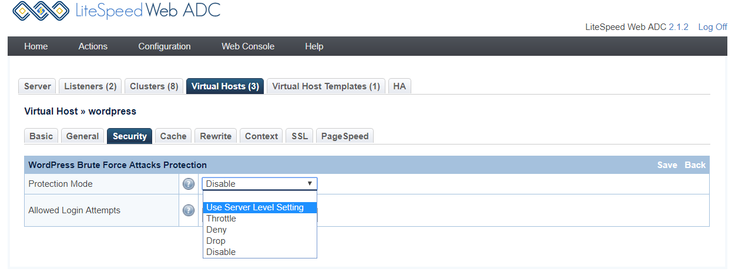
Task: Choose Throttle from the dropdown list
Action: (x=221, y=219)
